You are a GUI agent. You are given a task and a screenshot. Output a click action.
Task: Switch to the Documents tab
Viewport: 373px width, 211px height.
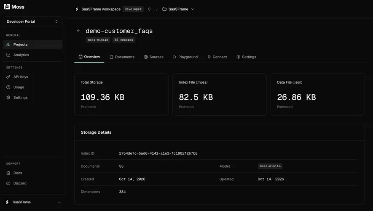click(x=122, y=57)
